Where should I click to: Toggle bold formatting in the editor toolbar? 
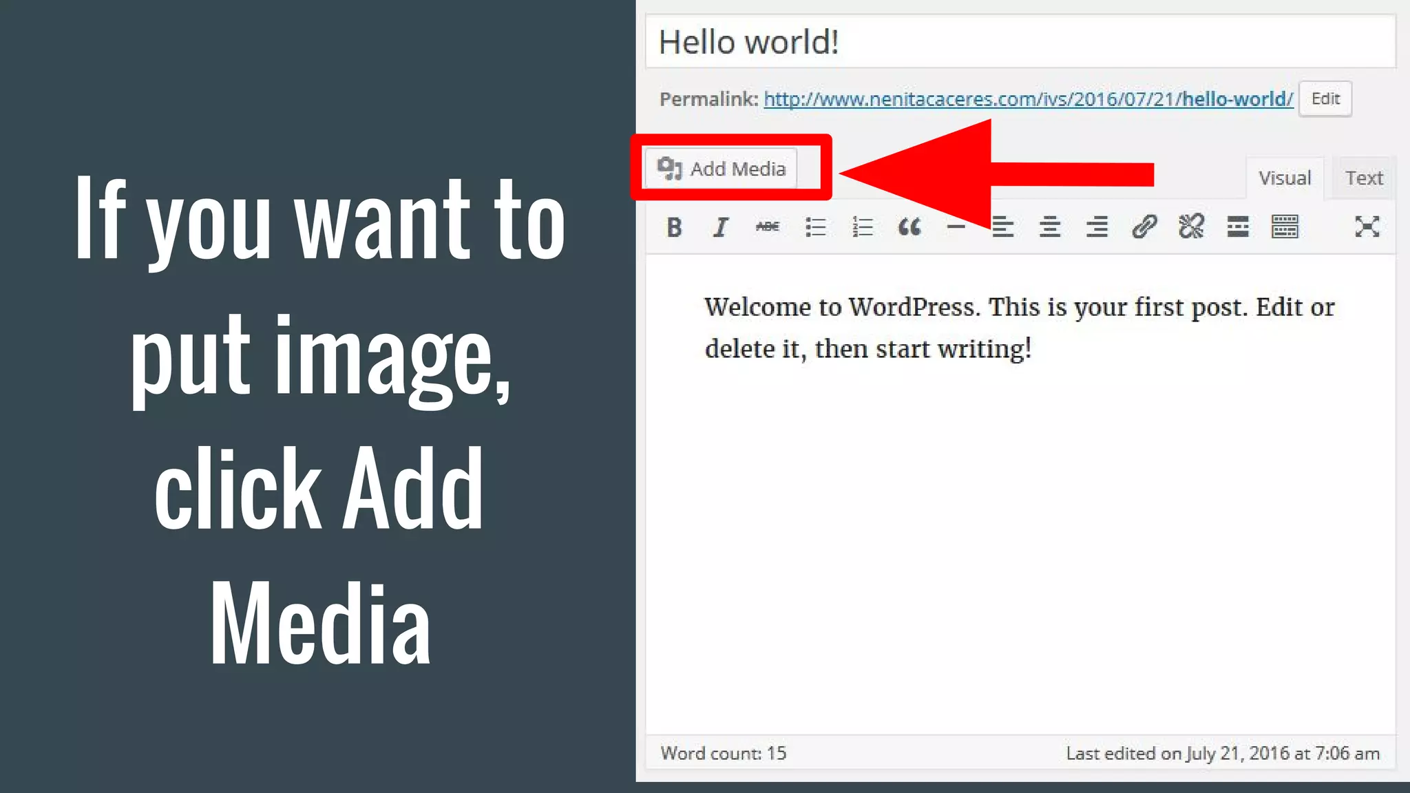point(674,227)
